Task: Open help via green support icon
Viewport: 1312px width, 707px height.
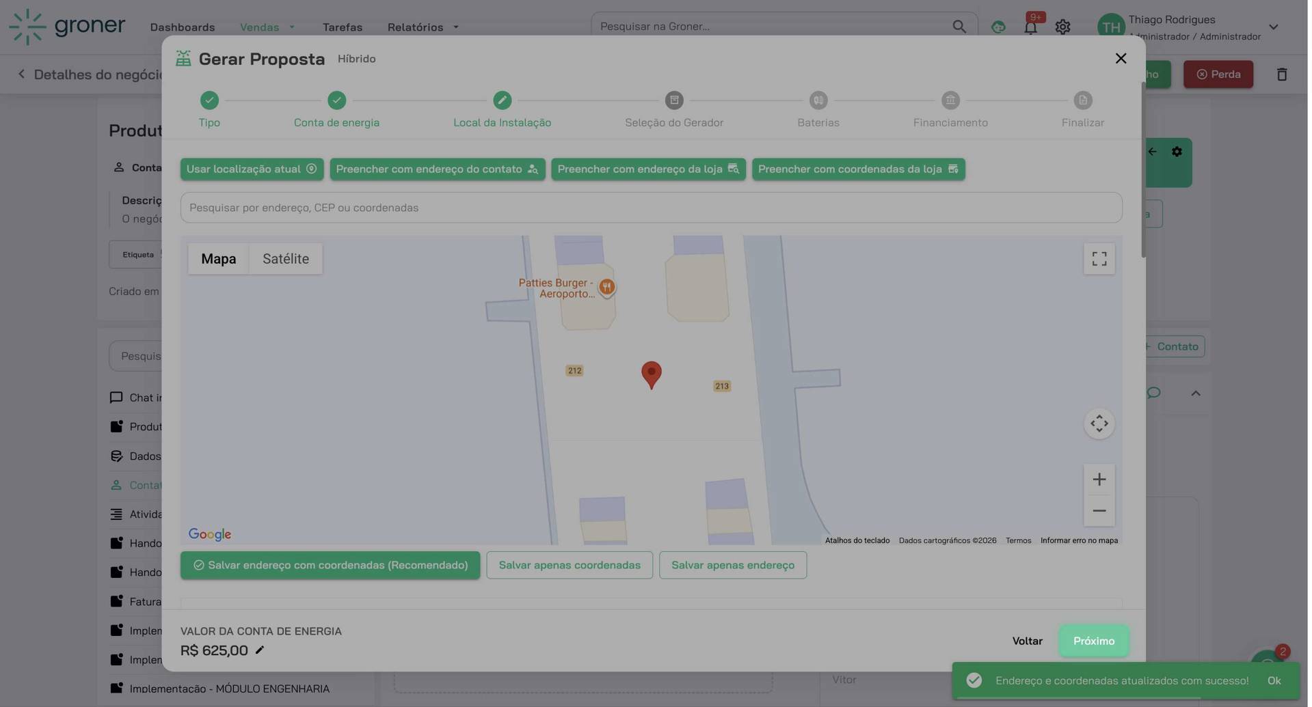Action: pos(998,27)
